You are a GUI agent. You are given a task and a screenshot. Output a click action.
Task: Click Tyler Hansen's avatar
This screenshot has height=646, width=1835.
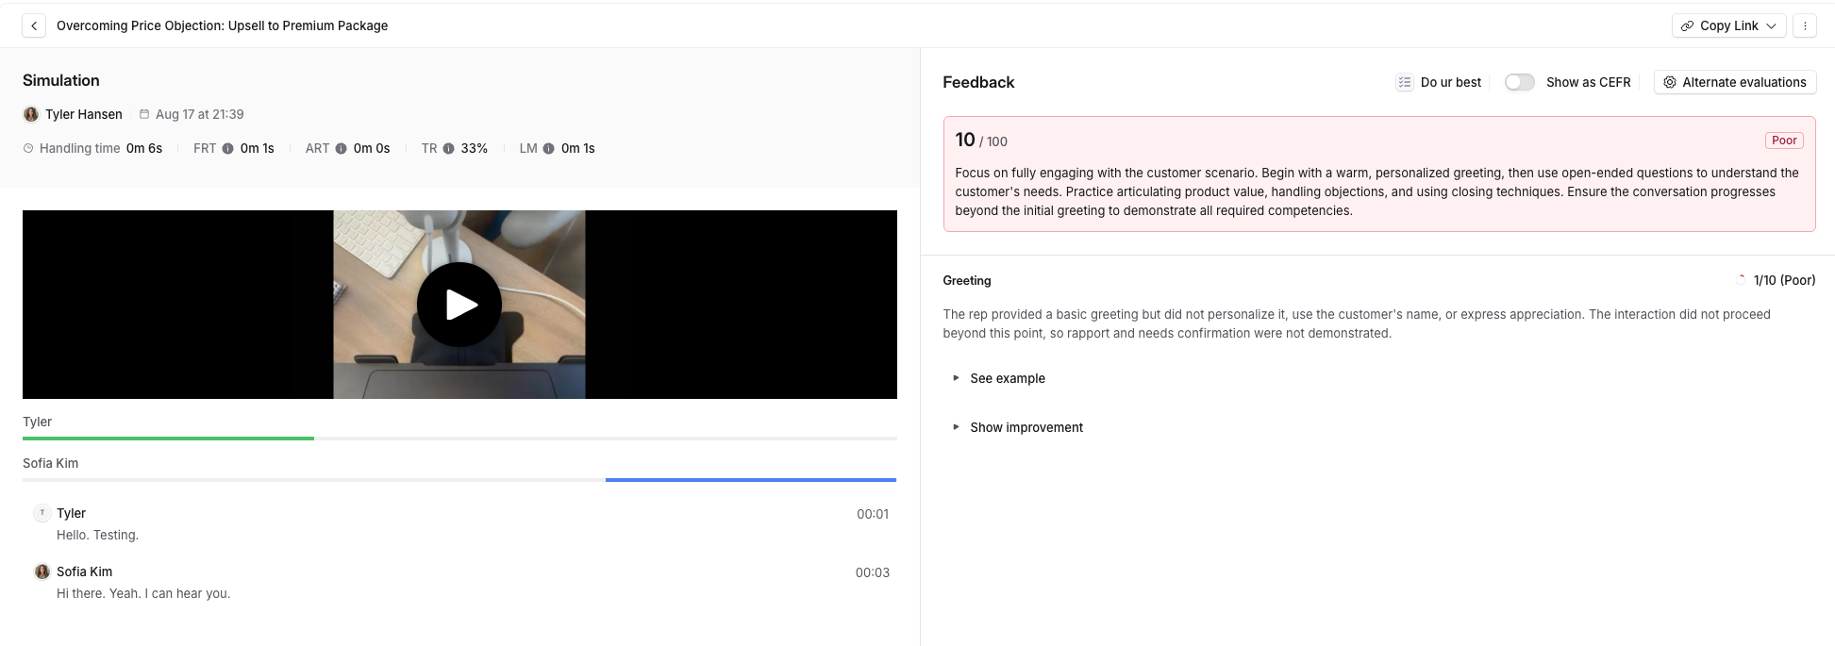point(31,114)
